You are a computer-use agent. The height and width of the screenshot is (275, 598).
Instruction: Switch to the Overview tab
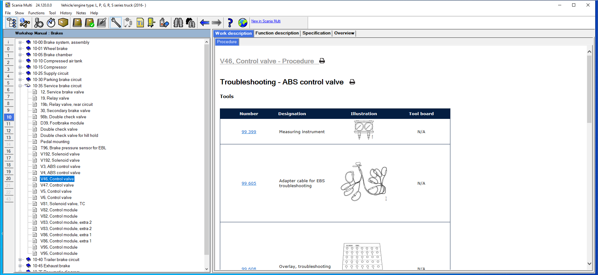344,33
